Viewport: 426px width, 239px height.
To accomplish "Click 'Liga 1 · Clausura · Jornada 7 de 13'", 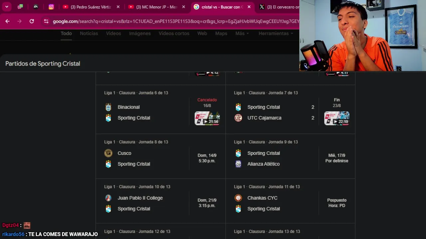I will (266, 93).
